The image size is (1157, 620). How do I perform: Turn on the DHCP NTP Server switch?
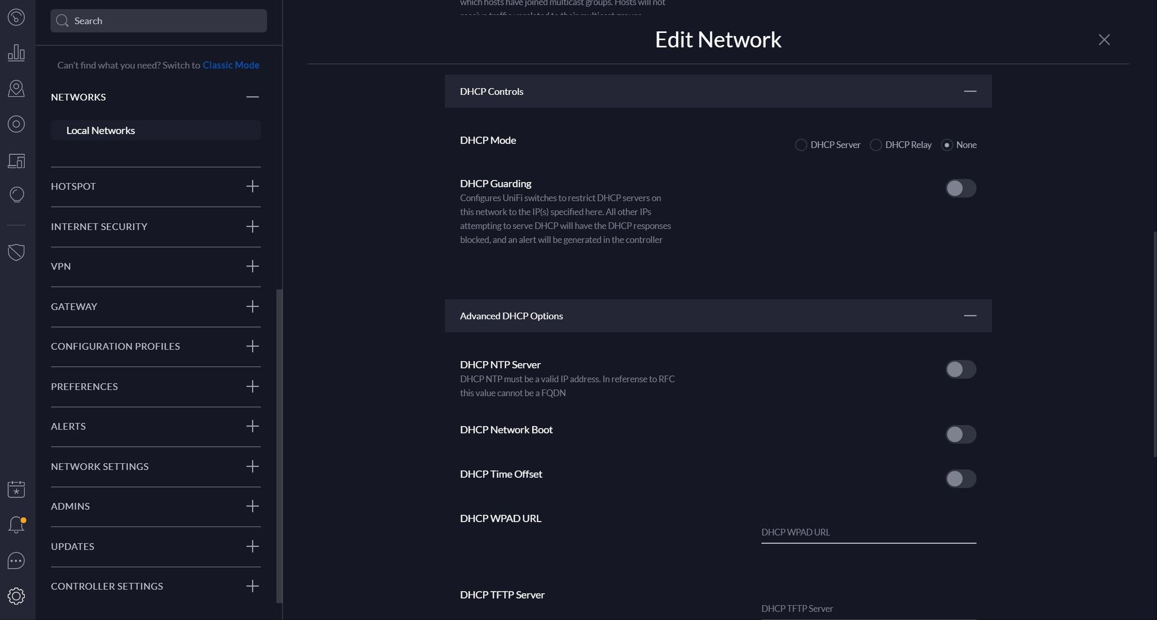960,369
